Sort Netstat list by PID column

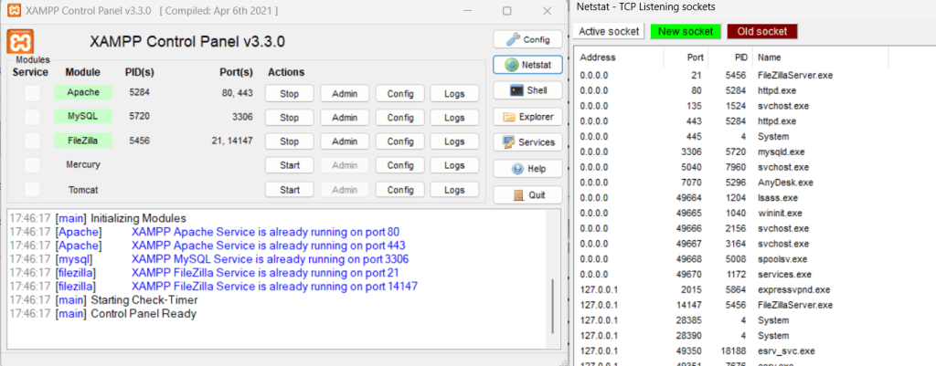pos(730,58)
